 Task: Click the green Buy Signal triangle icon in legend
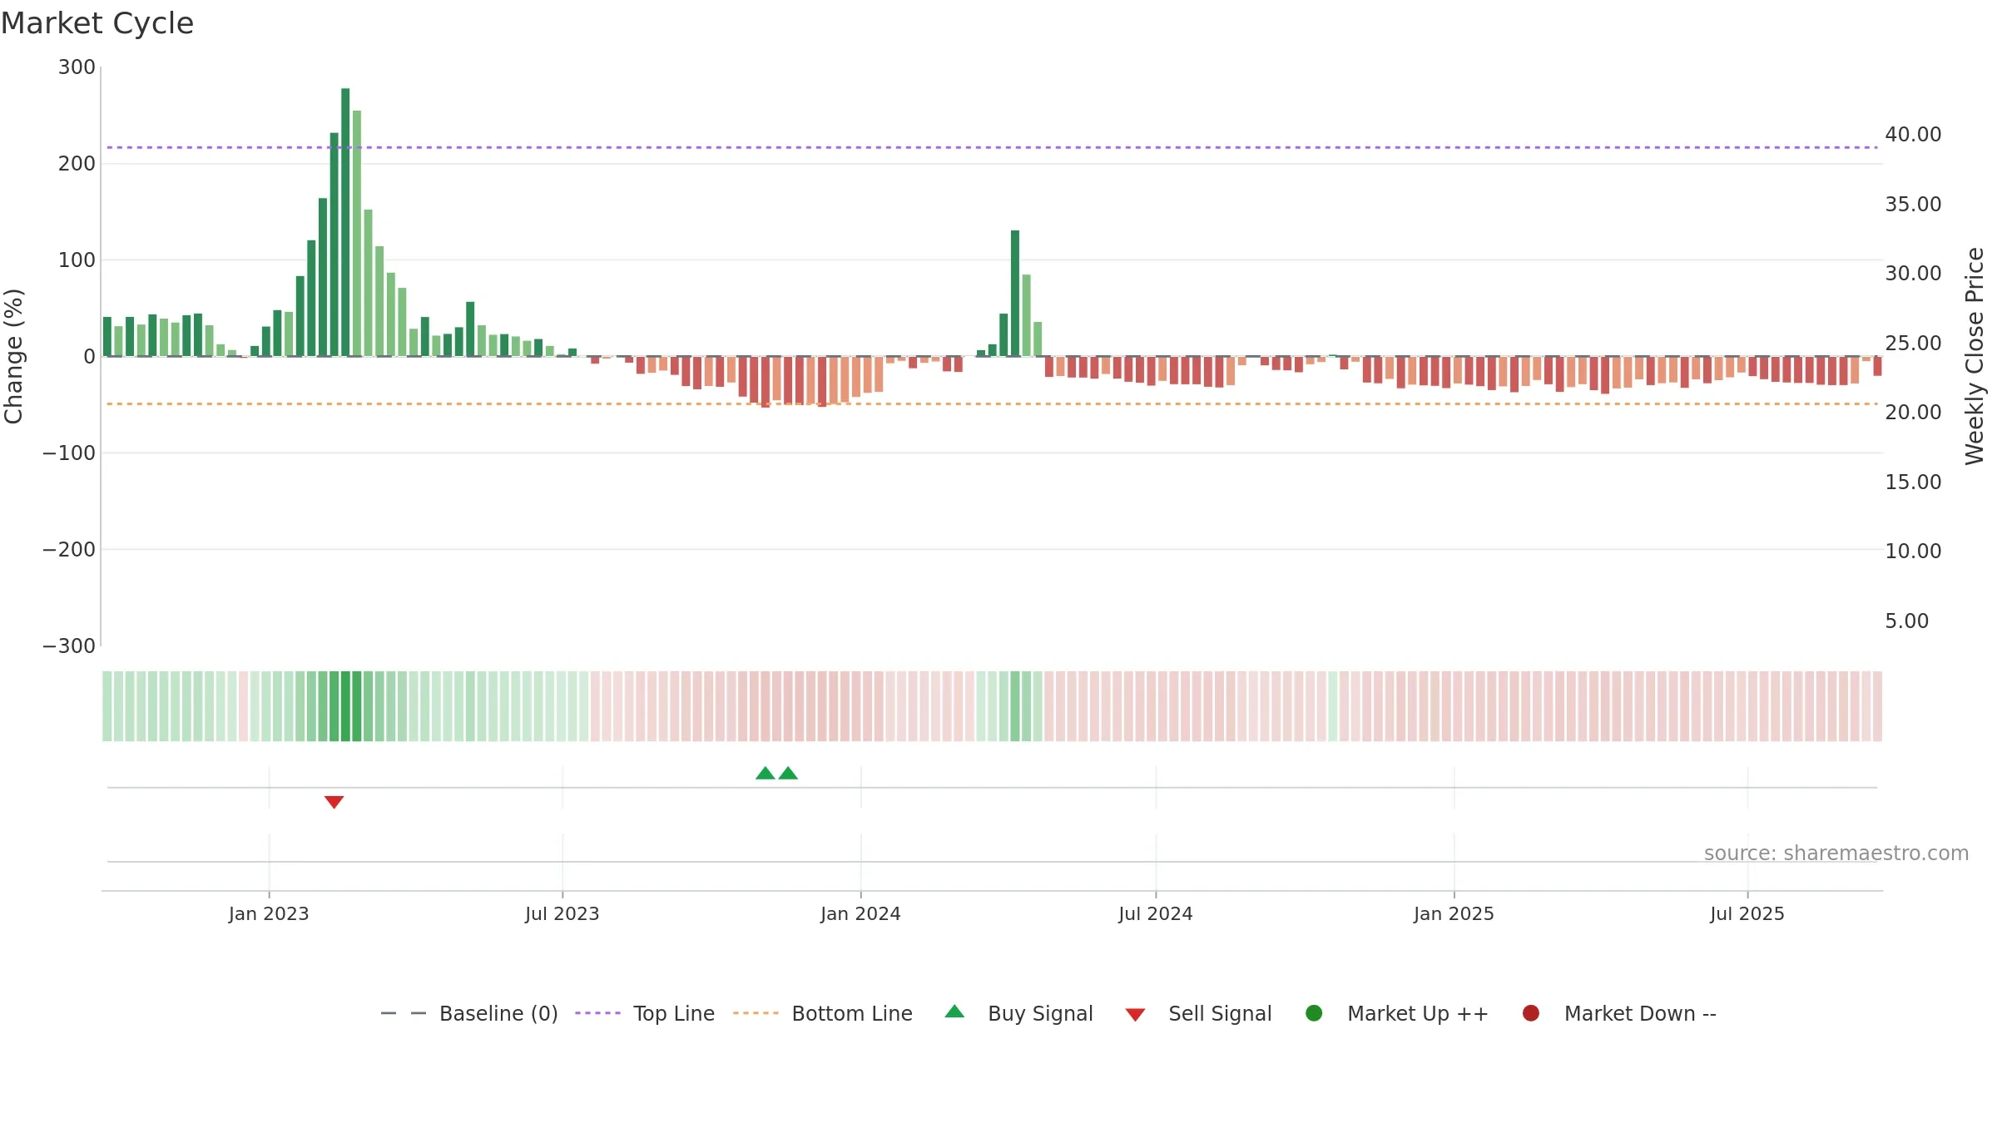[x=955, y=1012]
